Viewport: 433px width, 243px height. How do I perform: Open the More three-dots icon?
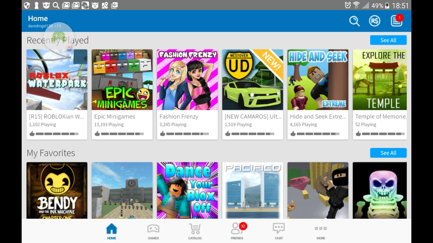tap(321, 228)
